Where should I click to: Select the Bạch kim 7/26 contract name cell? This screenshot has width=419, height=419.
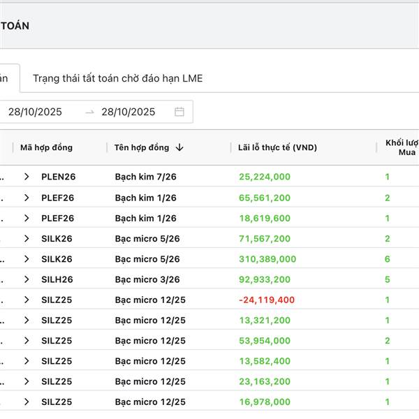145,177
